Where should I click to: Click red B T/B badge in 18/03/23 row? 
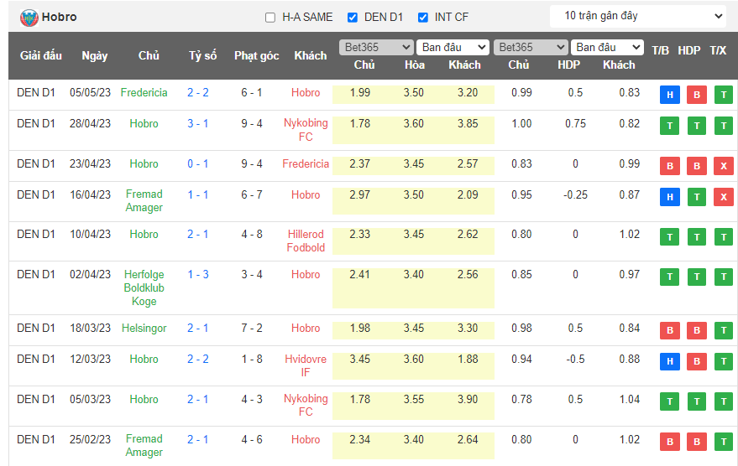tap(669, 330)
